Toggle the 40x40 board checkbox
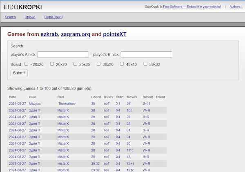 pos(122,64)
